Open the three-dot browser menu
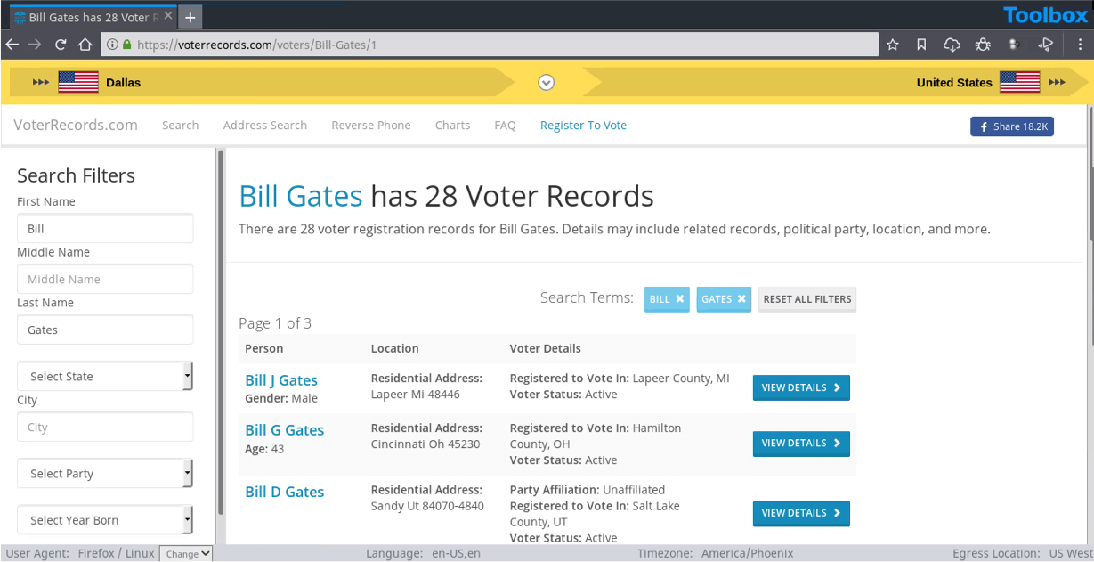Viewport: 1094px width, 562px height. (x=1079, y=45)
